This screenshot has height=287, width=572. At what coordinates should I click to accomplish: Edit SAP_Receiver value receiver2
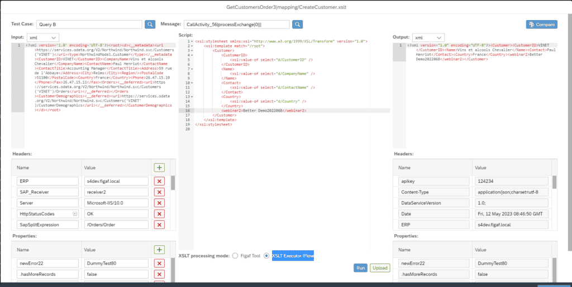click(116, 192)
